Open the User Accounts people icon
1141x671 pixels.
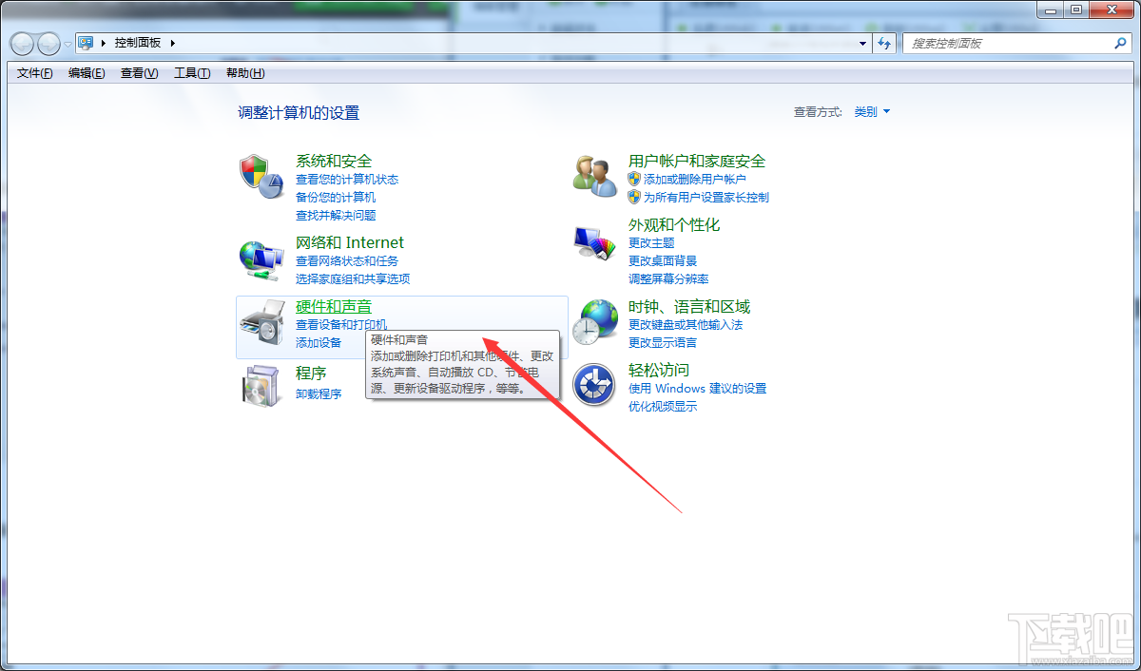pos(595,176)
